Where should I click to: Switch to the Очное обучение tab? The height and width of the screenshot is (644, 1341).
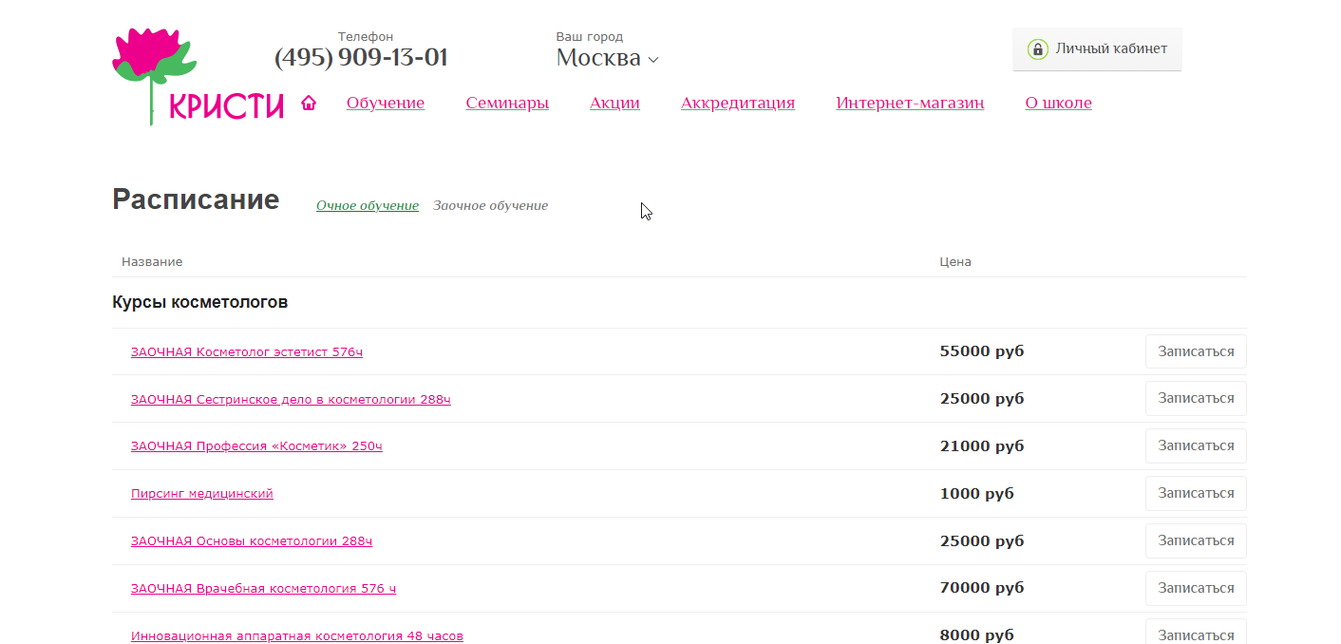tap(367, 206)
